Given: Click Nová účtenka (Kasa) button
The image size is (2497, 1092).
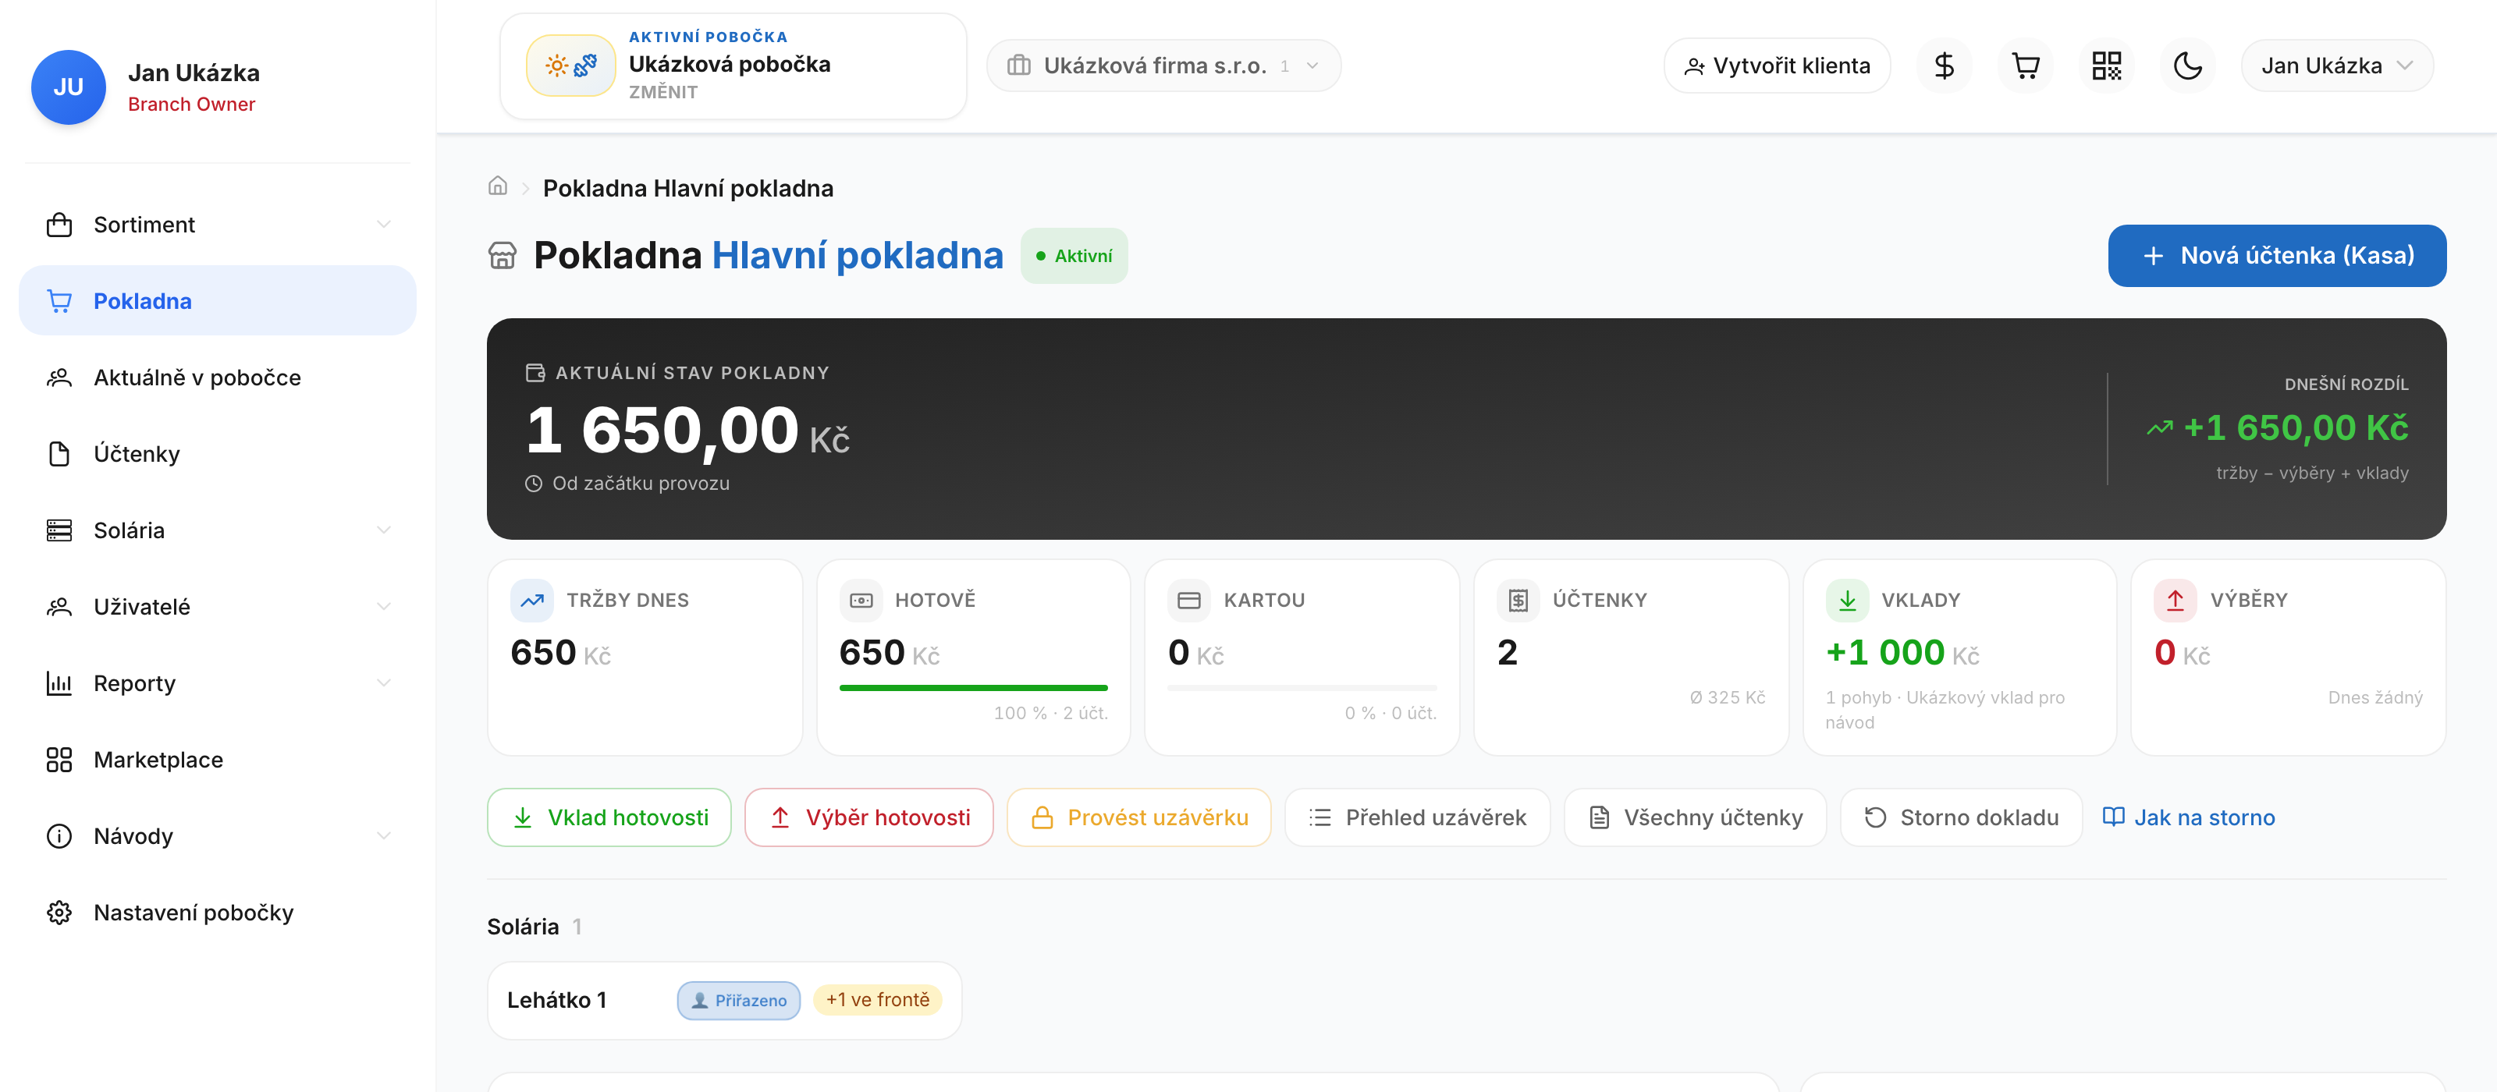Looking at the screenshot, I should pos(2276,256).
